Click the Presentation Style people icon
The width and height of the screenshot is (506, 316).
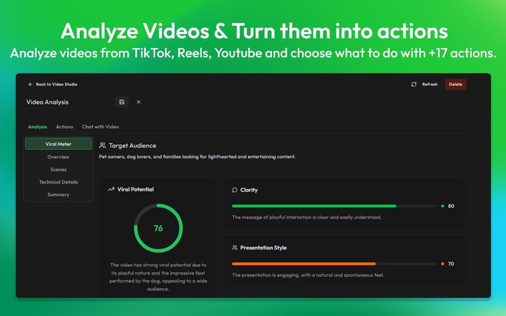coord(235,248)
